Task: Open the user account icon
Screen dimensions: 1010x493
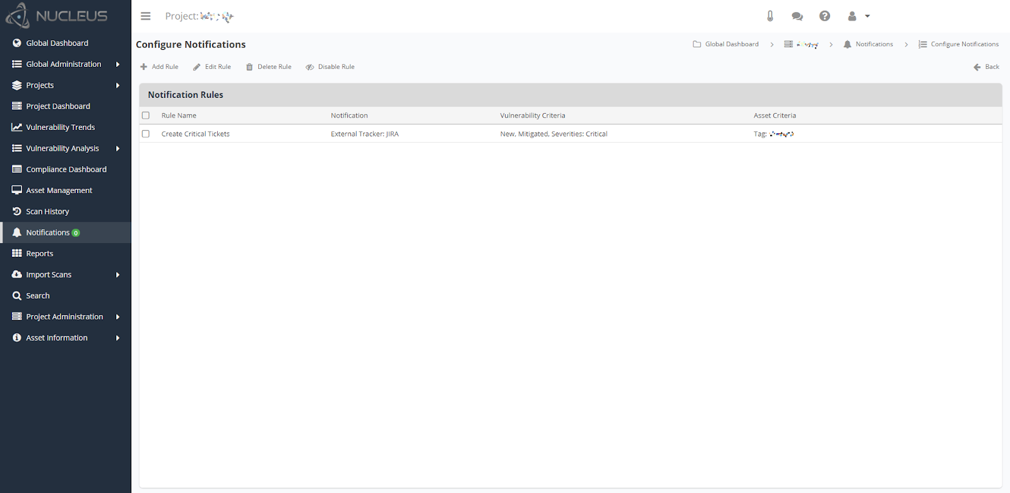Action: click(x=852, y=16)
